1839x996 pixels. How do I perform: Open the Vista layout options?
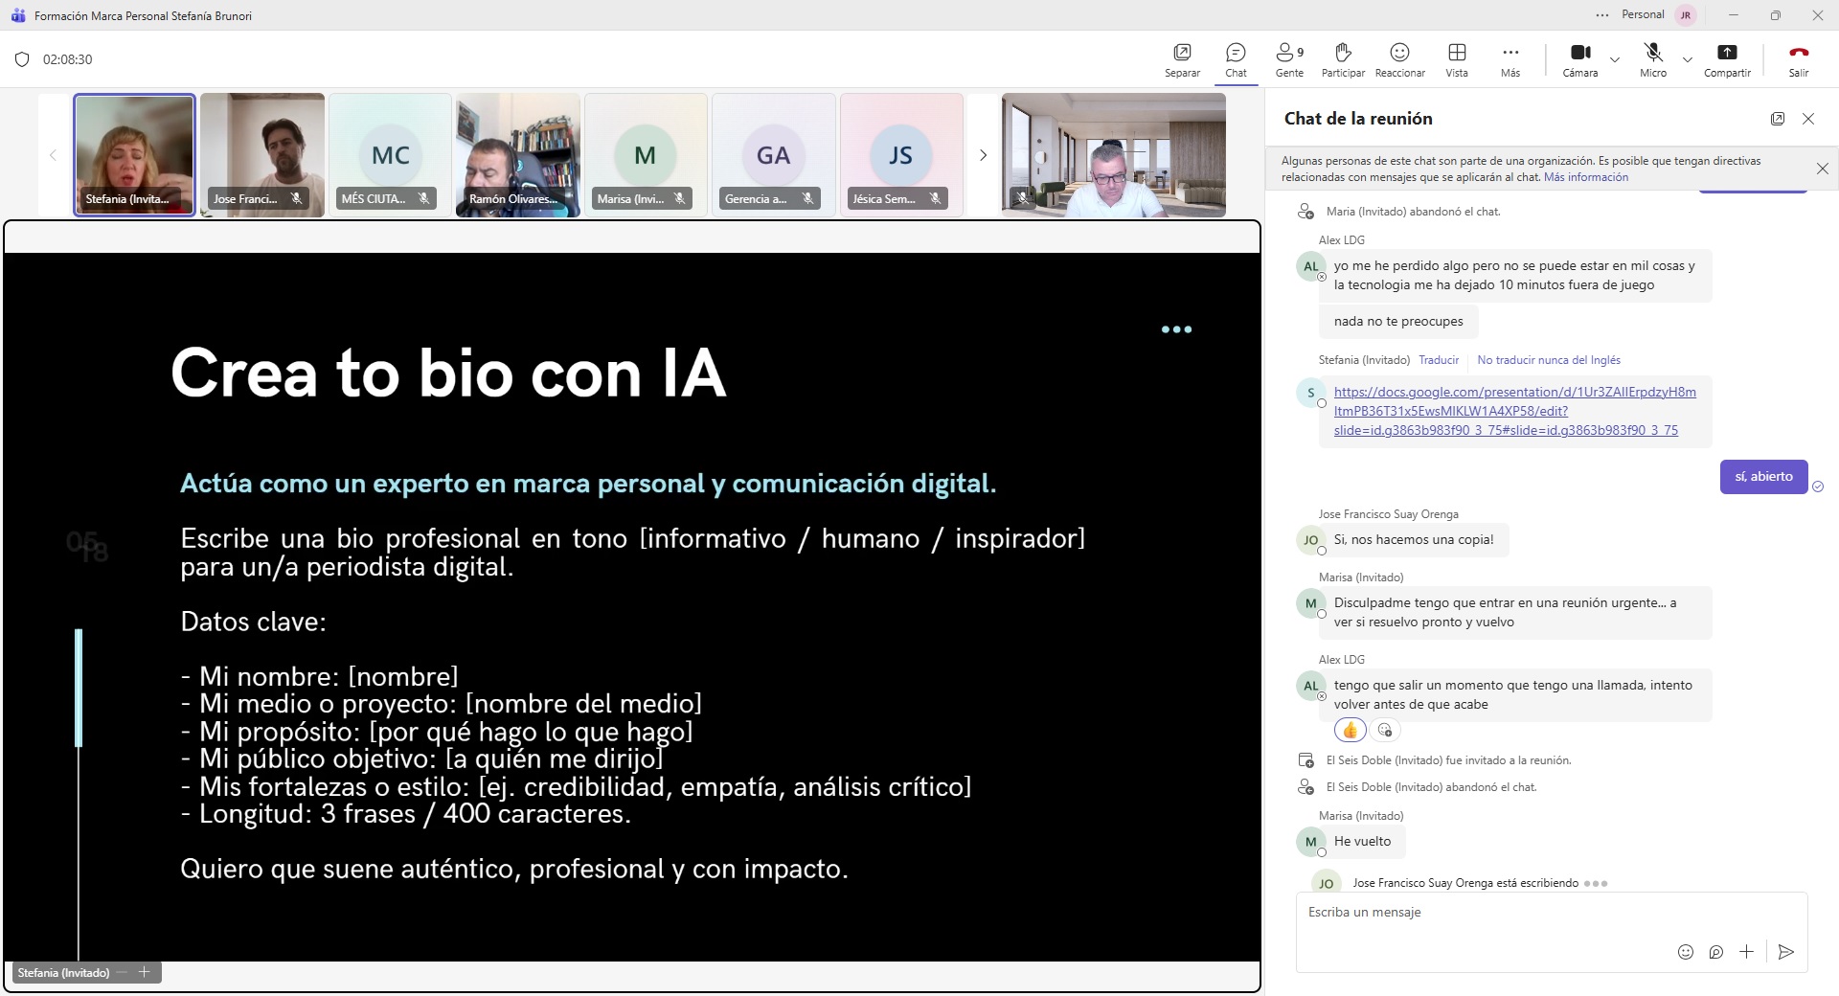pos(1457,53)
